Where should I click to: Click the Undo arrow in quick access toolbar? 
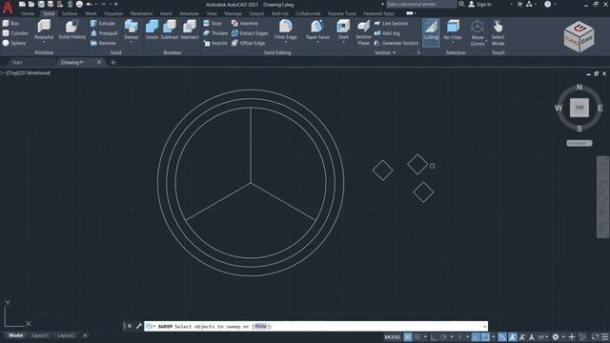click(x=89, y=4)
